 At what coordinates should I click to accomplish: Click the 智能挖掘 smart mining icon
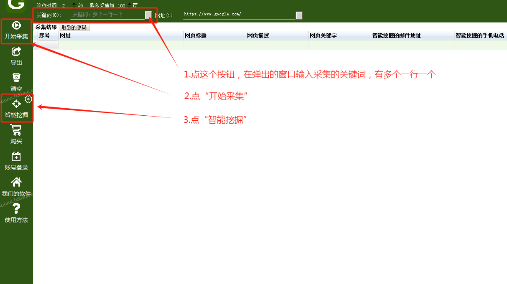pos(16,104)
